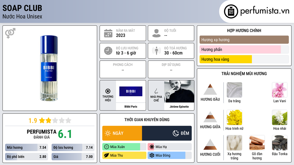
Task: Click the Mùa Xuân season bar
Action: [124, 147]
